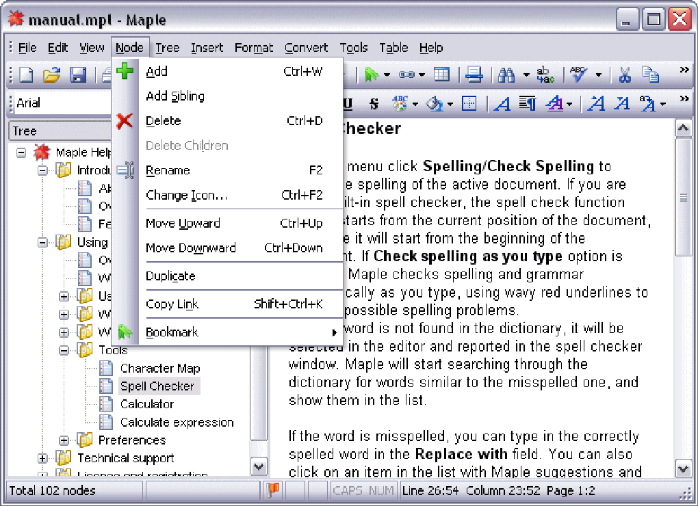Open the Convert menu
The height and width of the screenshot is (506, 698).
pyautogui.click(x=307, y=48)
